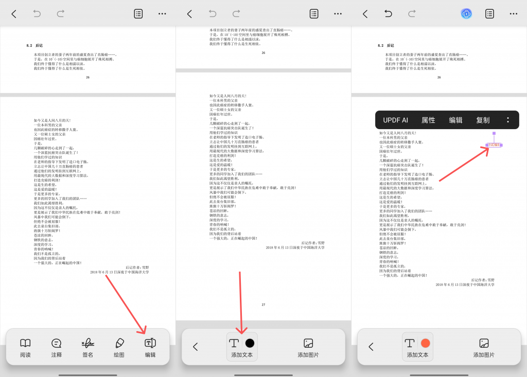Click UPDF AI in the dark popup menu
Image resolution: width=527 pixels, height=377 pixels.
[x=395, y=120]
